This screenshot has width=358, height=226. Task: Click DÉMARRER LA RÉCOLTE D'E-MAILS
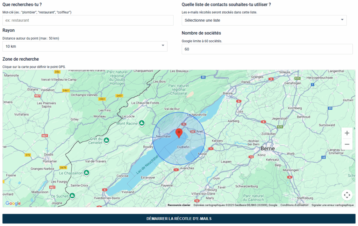click(179, 218)
